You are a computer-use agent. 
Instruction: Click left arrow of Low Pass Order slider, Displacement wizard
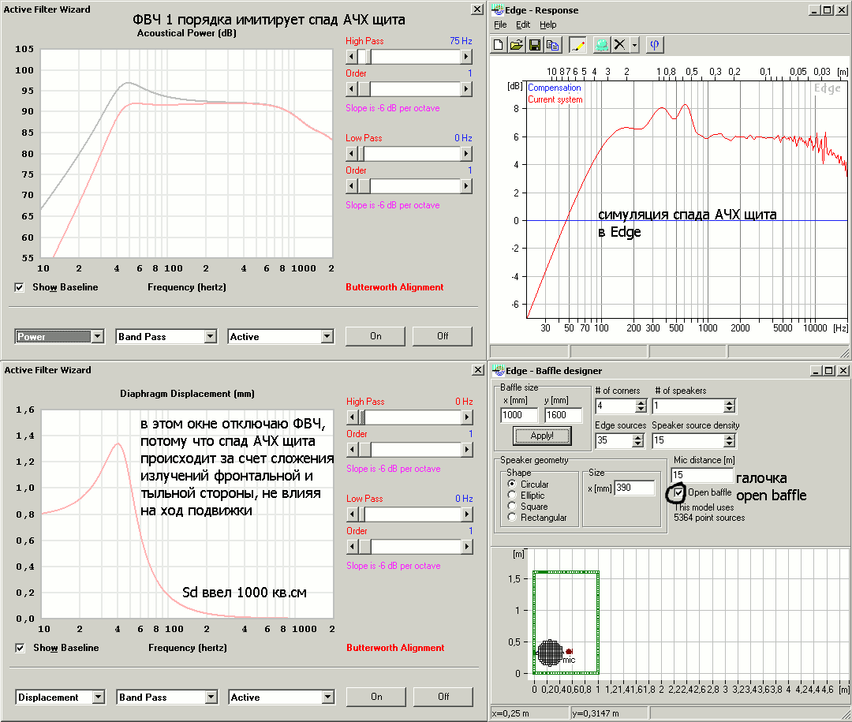coord(353,546)
